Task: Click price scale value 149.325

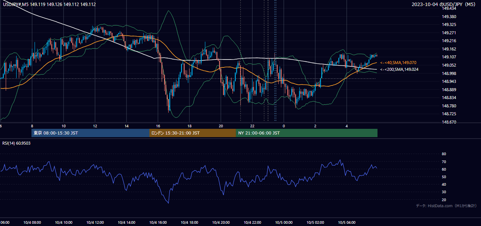Action: pyautogui.click(x=449, y=25)
